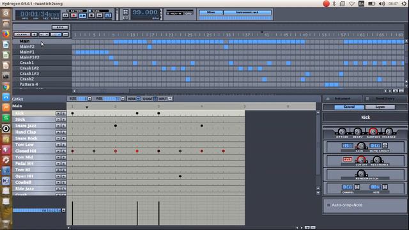The image size is (409, 230).
Task: Click the Cutoff knob
Action: pos(361,160)
